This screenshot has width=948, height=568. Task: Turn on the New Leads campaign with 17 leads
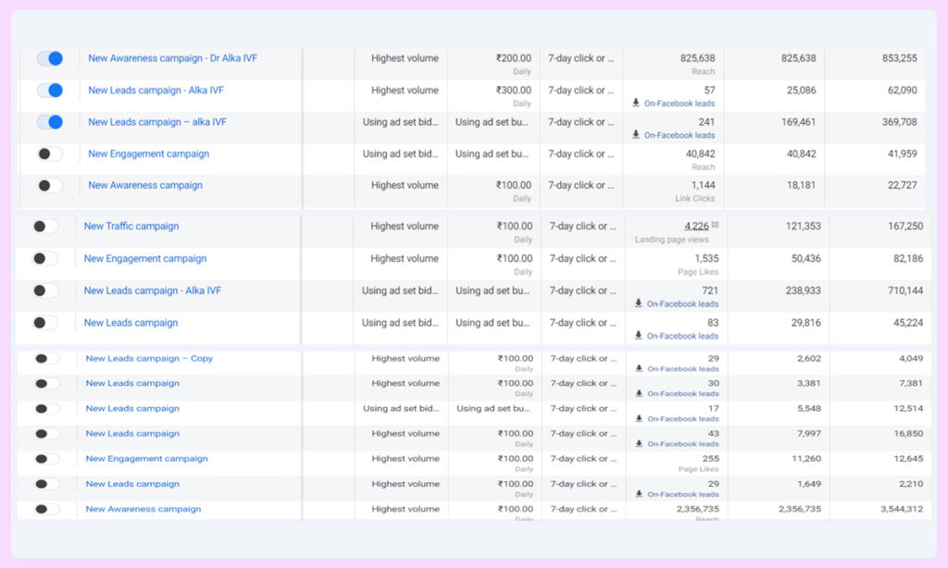click(x=47, y=409)
